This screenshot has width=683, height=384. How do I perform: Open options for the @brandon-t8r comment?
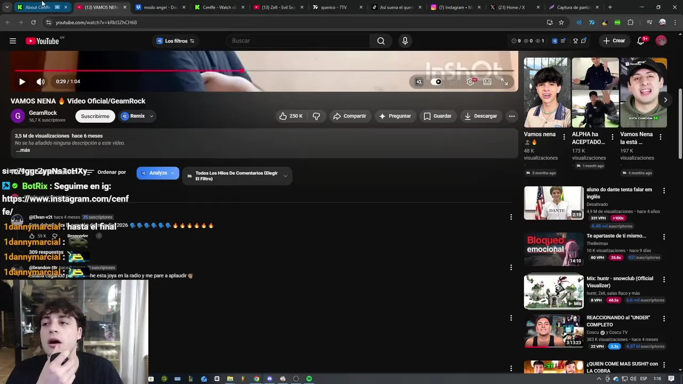click(x=511, y=267)
